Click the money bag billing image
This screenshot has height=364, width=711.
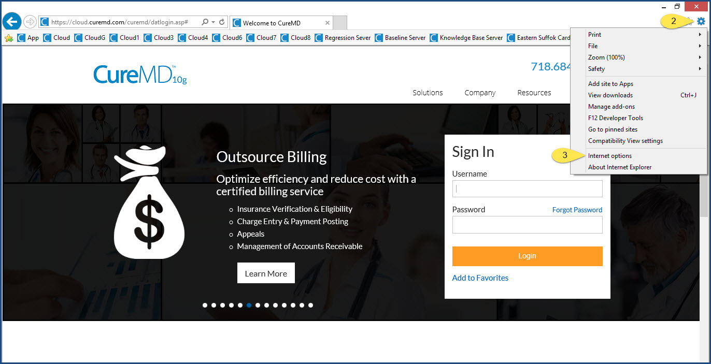(149, 202)
